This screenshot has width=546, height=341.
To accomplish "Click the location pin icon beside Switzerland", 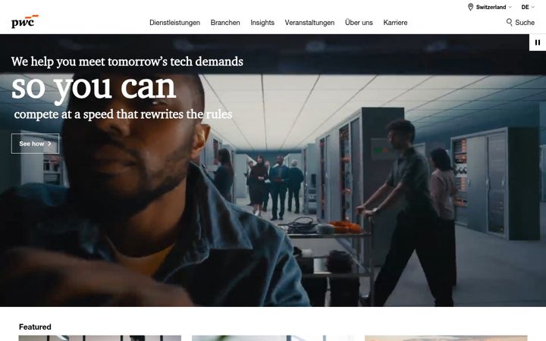I will click(470, 7).
